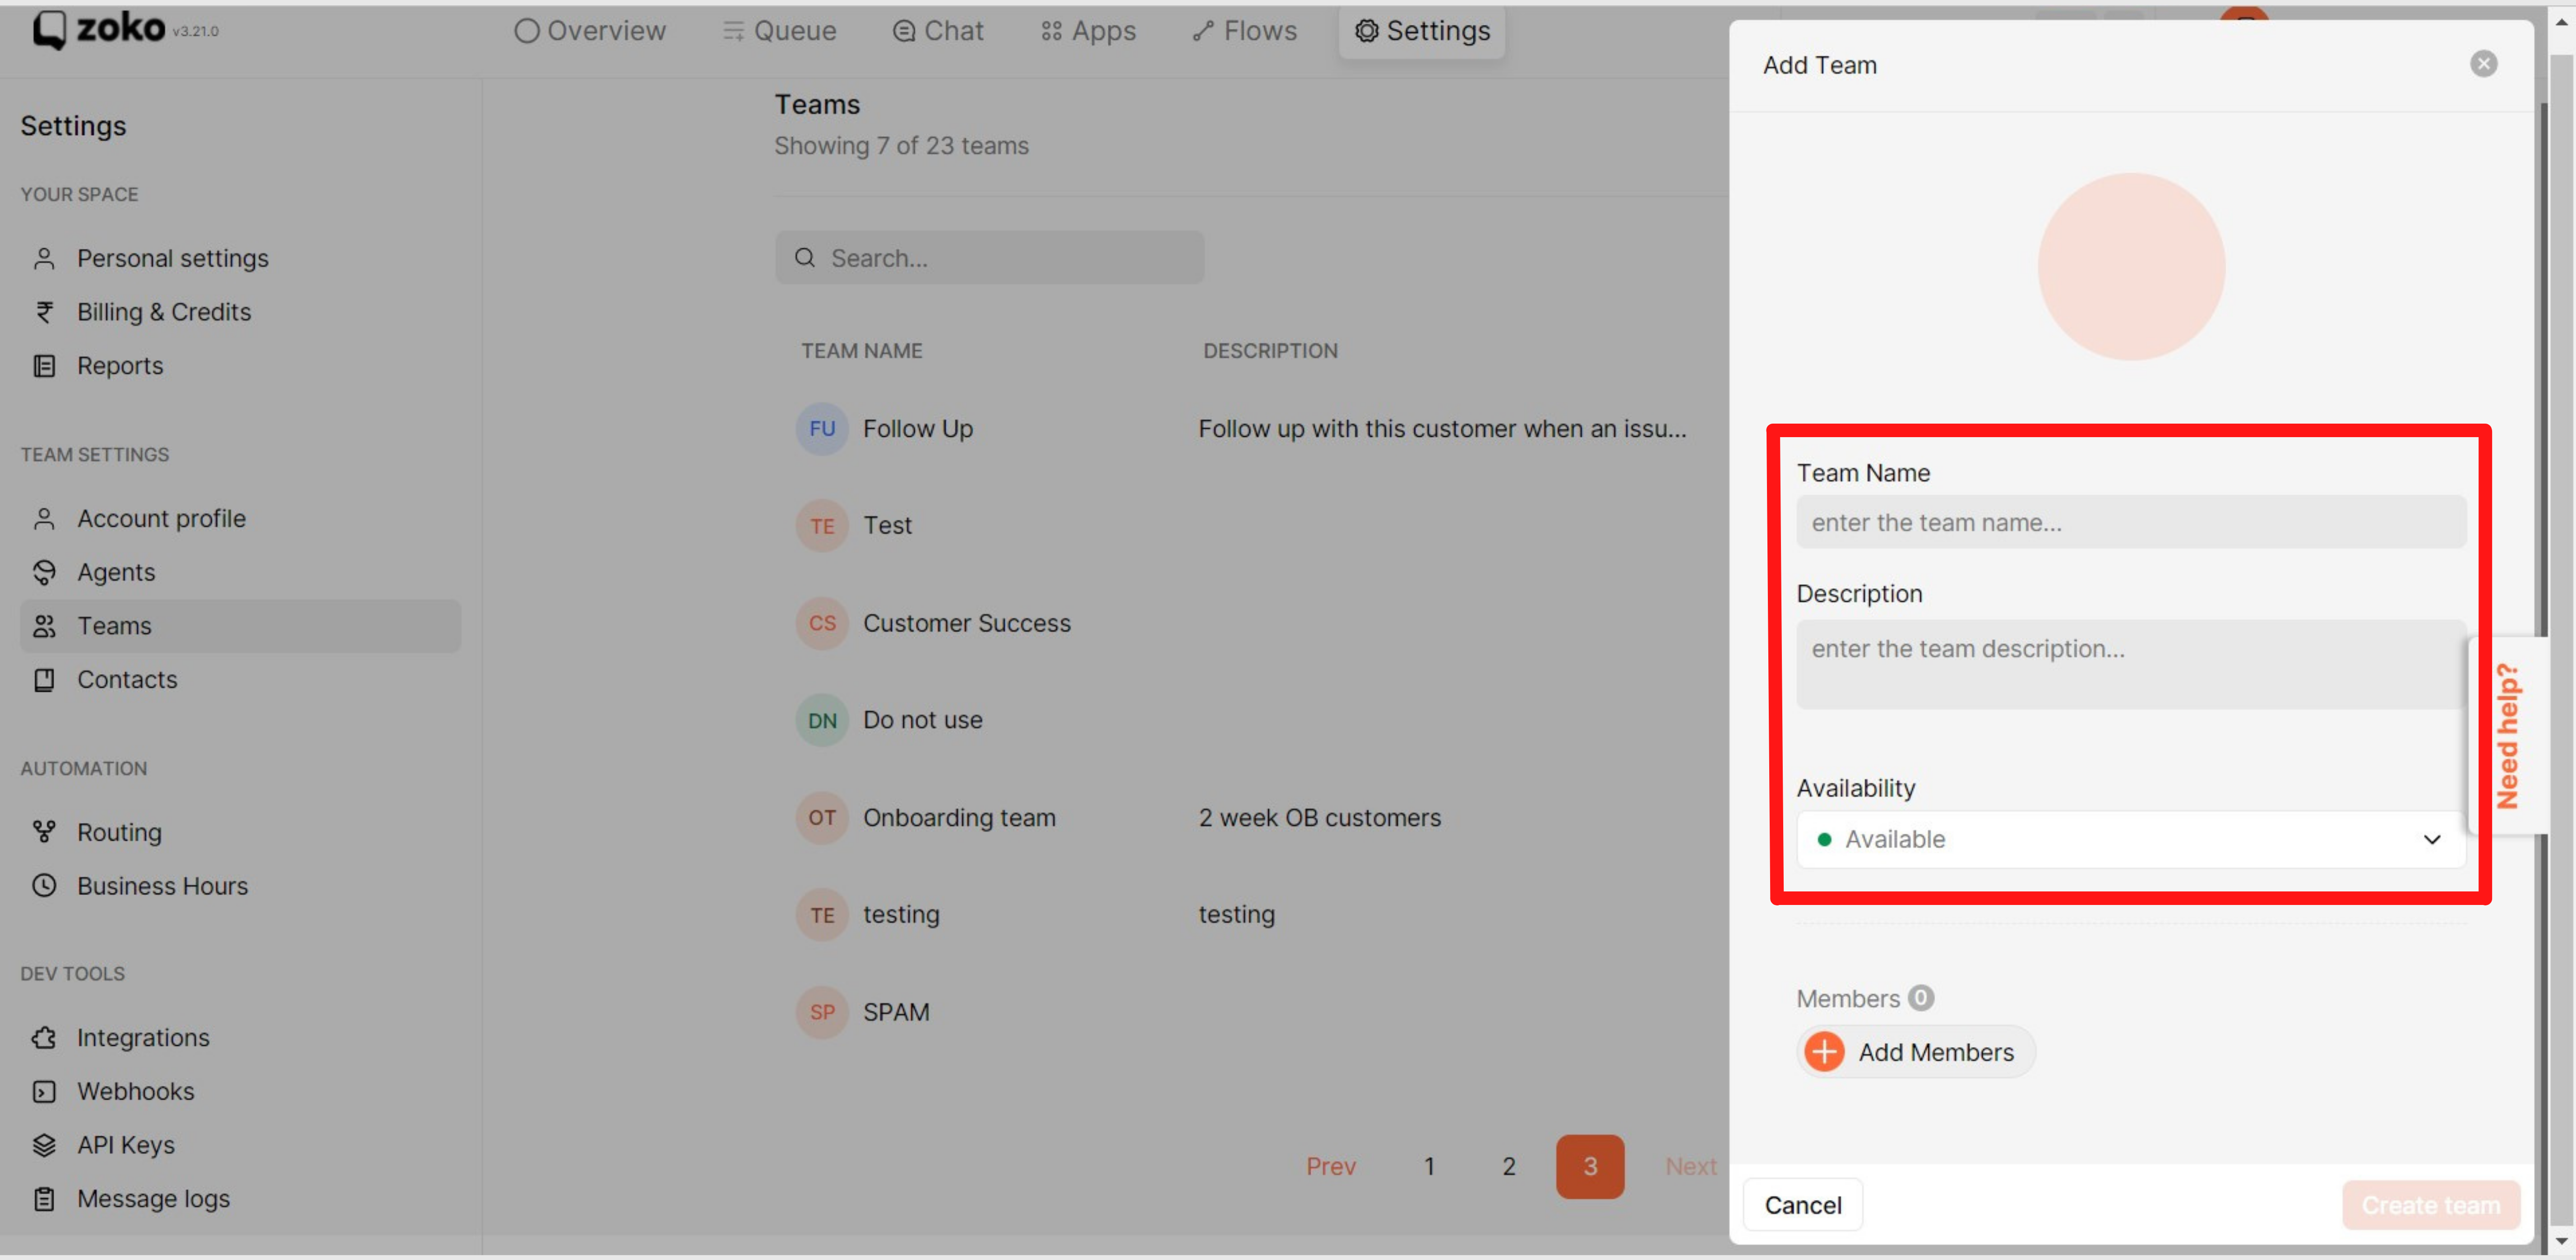
Task: Click the teams Search field
Action: (990, 258)
